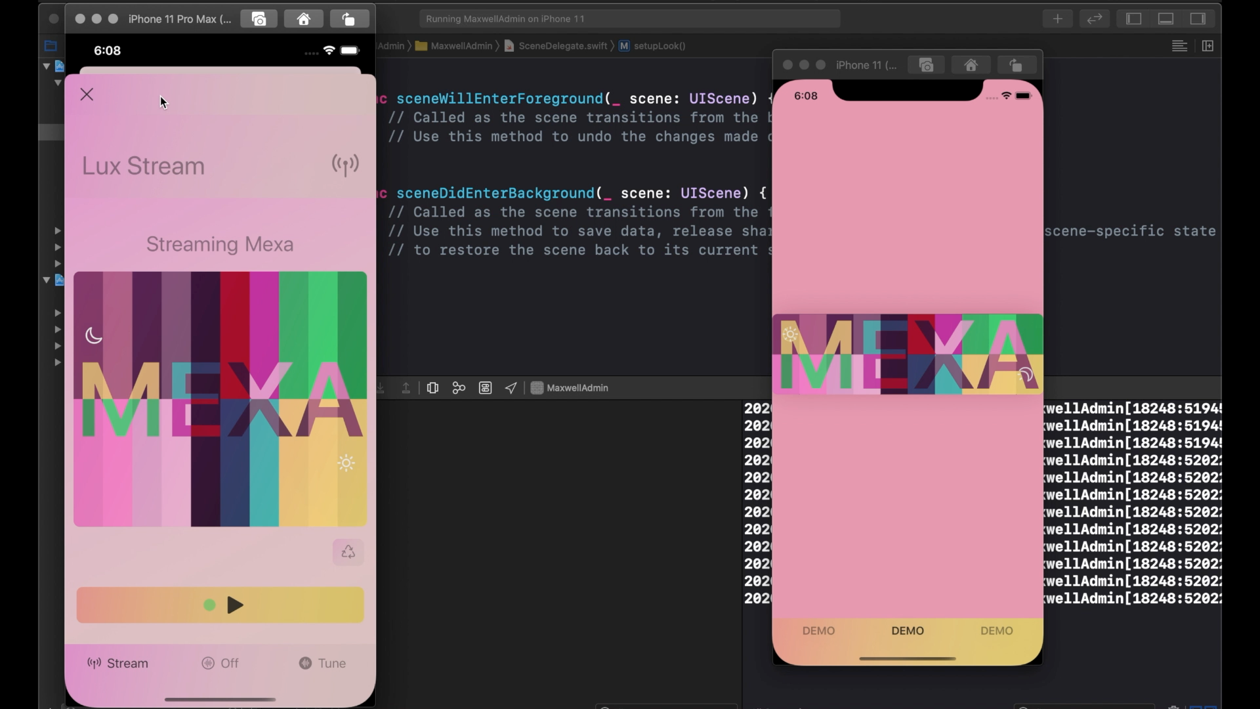This screenshot has height=709, width=1260.
Task: Click the Debug Memory Graph icon
Action: (459, 388)
